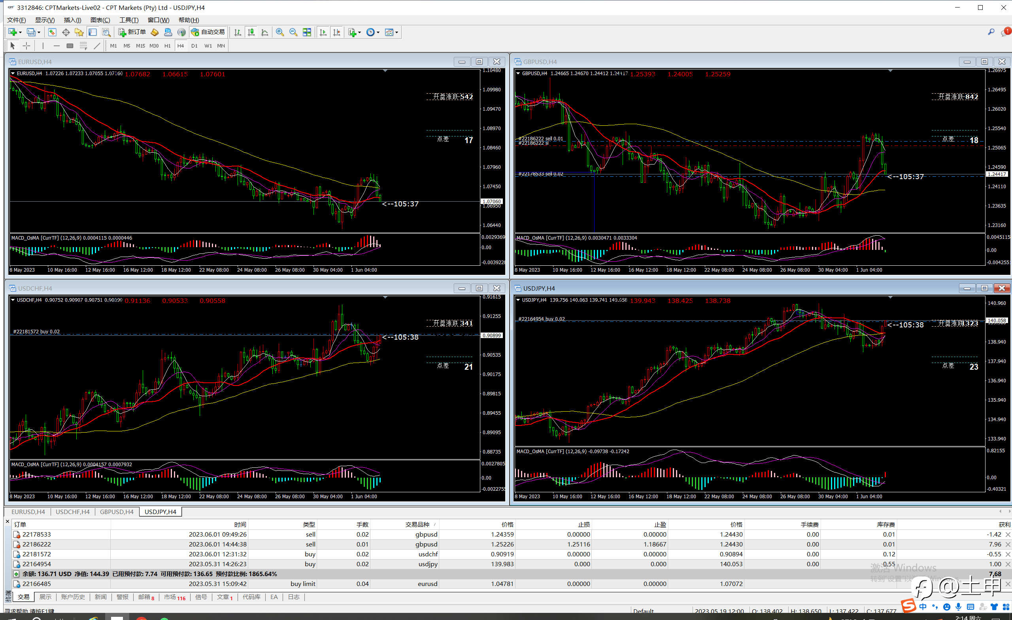This screenshot has height=620, width=1012.
Task: Select the vertical line drawing tool
Action: pyautogui.click(x=43, y=45)
